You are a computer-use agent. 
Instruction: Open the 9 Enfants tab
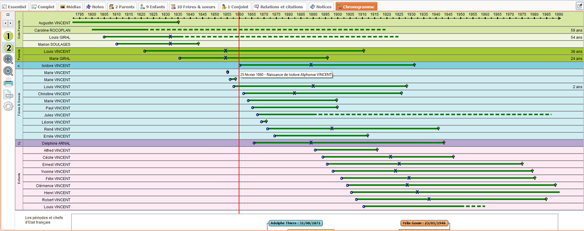(152, 6)
